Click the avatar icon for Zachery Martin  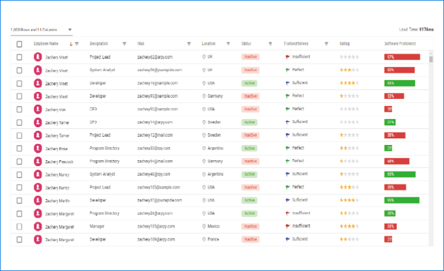(38, 200)
